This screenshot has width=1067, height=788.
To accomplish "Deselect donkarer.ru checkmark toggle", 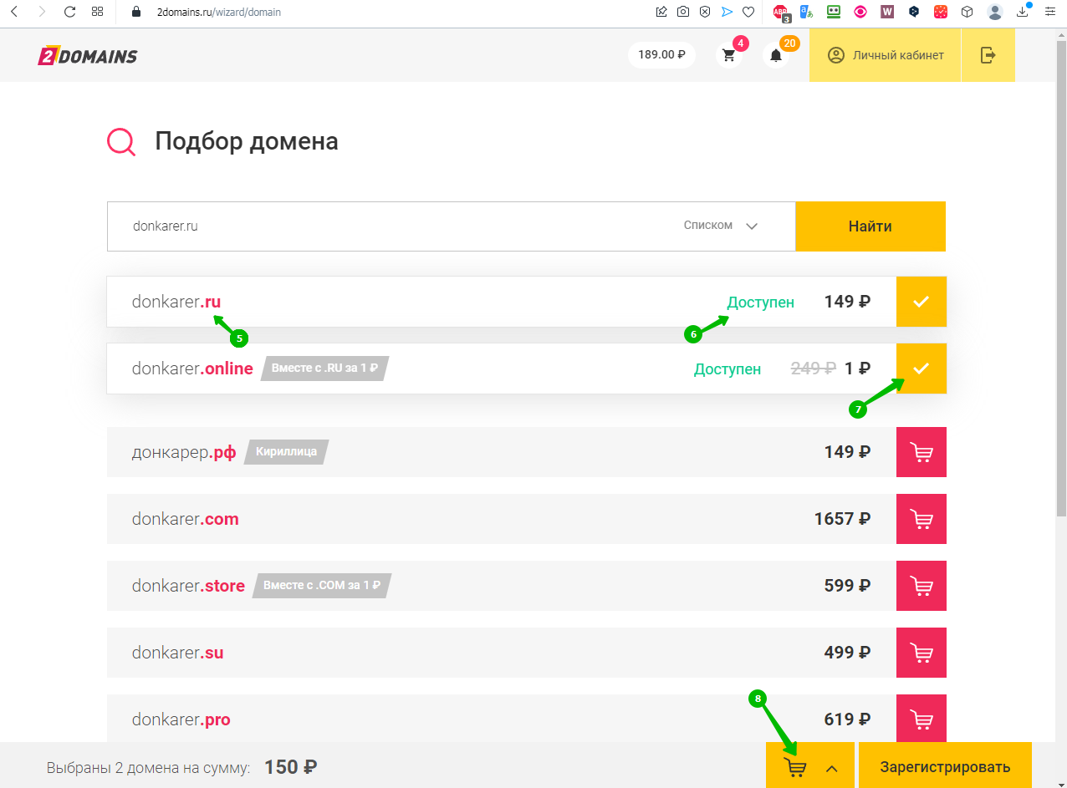I will pos(921,302).
